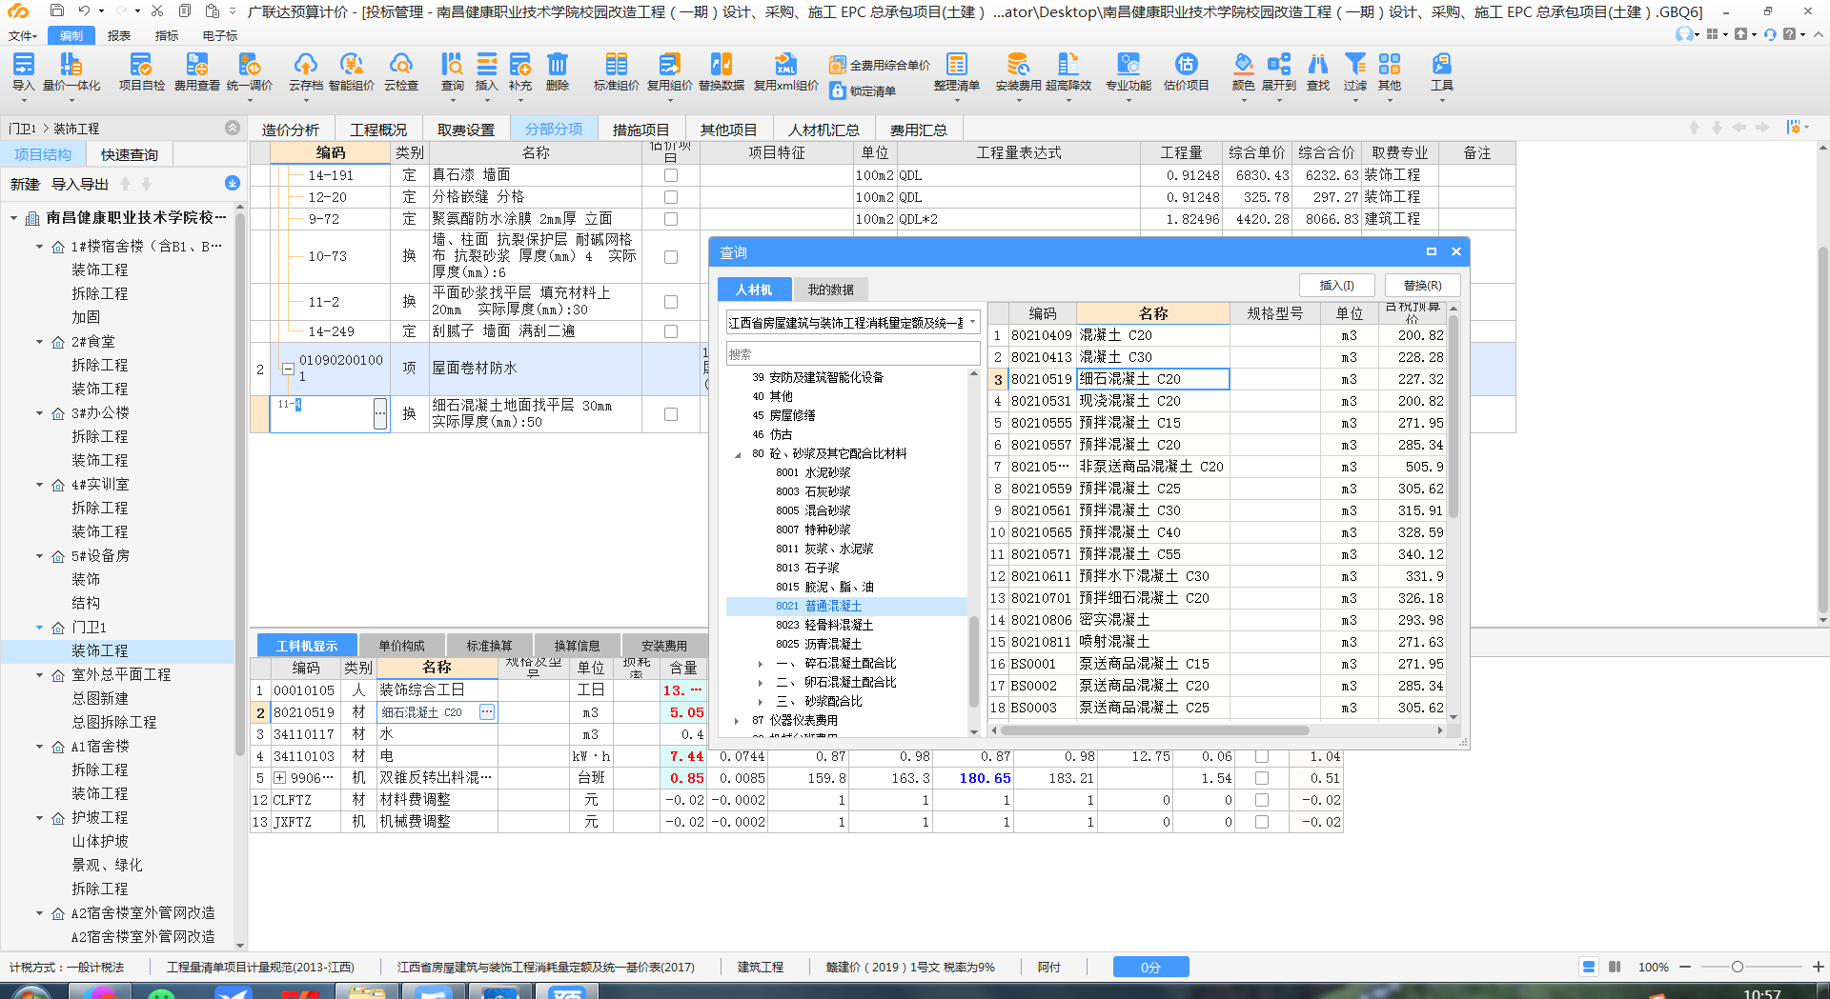Click 导入导出 in project panel
Viewport: 1830px width, 999px height.
80,185
